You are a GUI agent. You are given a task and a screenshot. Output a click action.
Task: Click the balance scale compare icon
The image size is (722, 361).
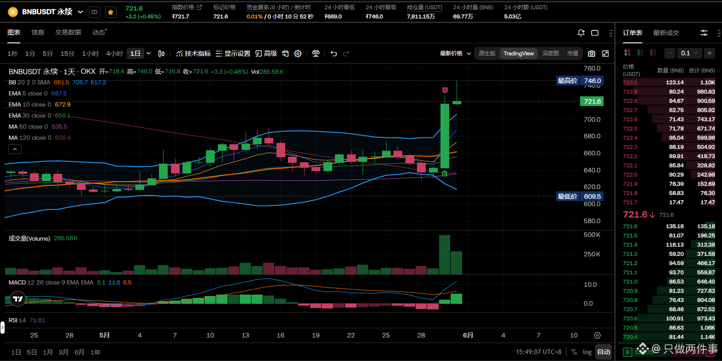tap(316, 53)
